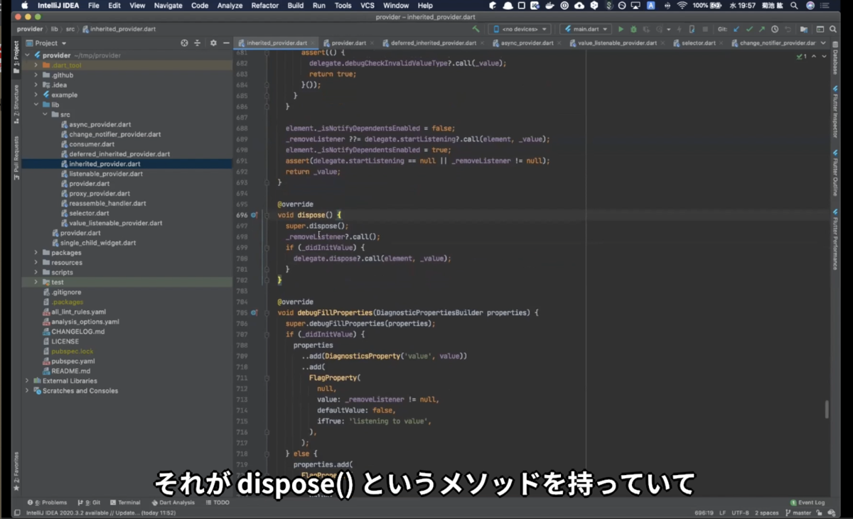Collapse the src folder

pyautogui.click(x=45, y=114)
